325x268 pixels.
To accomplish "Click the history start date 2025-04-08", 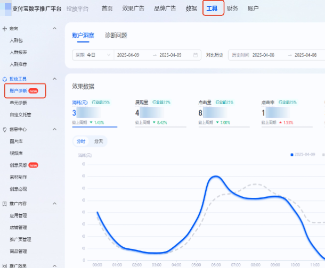I will 263,55.
